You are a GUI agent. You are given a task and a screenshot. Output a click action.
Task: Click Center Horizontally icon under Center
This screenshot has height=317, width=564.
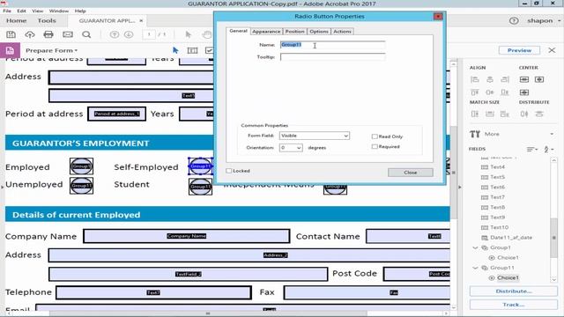click(539, 79)
